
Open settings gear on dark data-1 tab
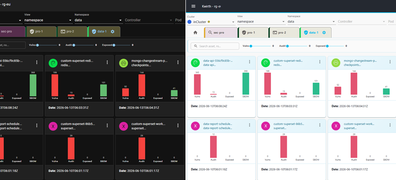(113, 32)
